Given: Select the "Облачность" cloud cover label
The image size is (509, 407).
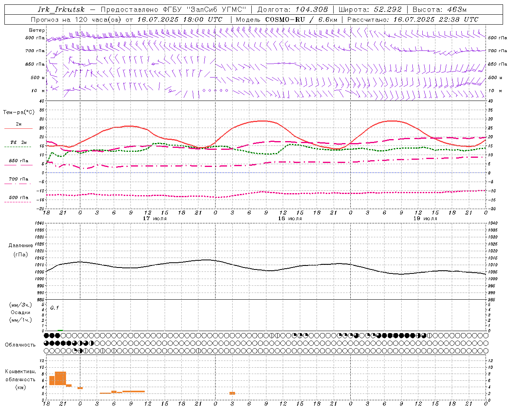Looking at the screenshot, I should (20, 345).
